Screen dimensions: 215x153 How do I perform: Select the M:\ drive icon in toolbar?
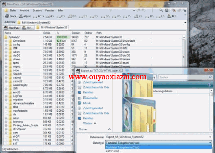coord(169,16)
